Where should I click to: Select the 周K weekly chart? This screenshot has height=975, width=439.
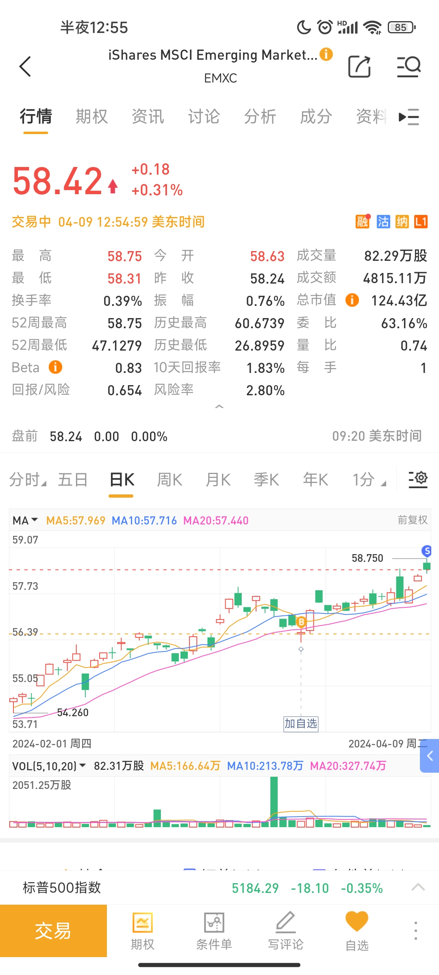click(x=170, y=480)
